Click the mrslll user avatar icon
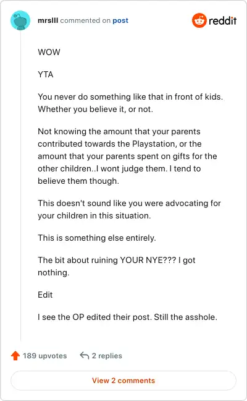 click(x=20, y=20)
